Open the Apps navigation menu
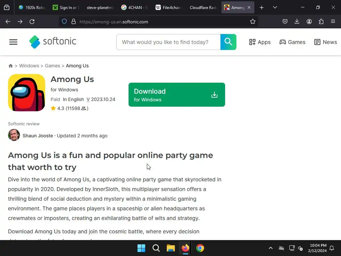This screenshot has height=256, width=341. coord(260,42)
